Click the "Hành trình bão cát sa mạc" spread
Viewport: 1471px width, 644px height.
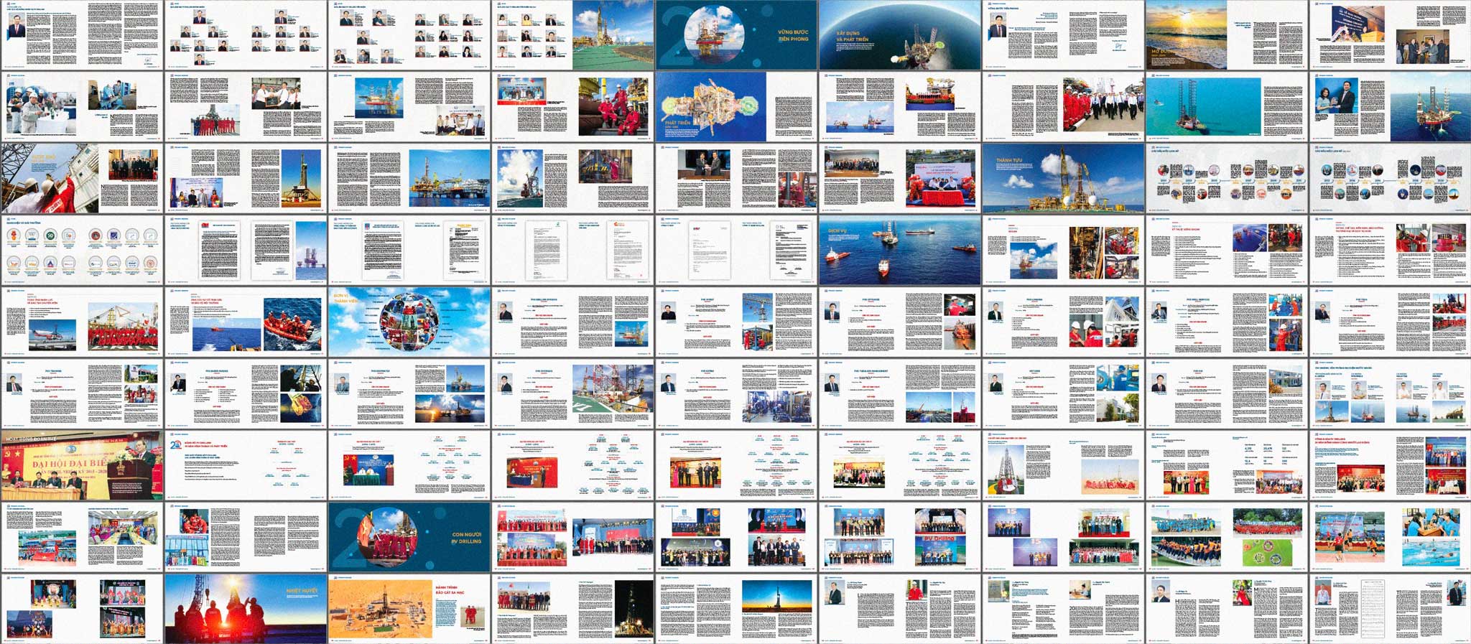pyautogui.click(x=409, y=607)
